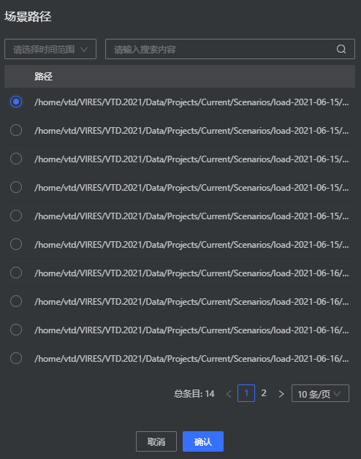Choose the first load-2021-06-16 path row radio
This screenshot has height=459, width=361.
click(x=16, y=273)
